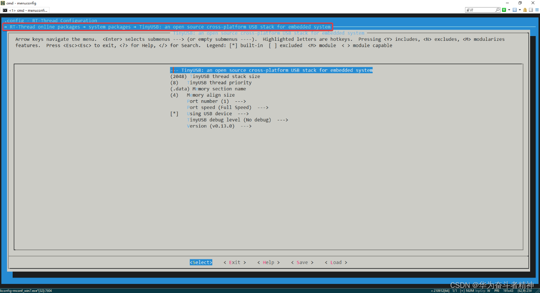Click 'InpGrp' indicator in status bar

(x=480, y=291)
